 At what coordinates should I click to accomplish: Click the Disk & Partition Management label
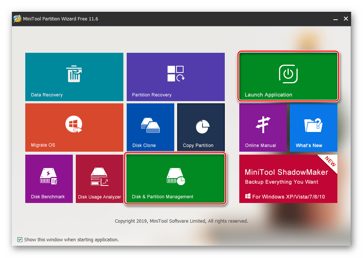click(x=162, y=197)
